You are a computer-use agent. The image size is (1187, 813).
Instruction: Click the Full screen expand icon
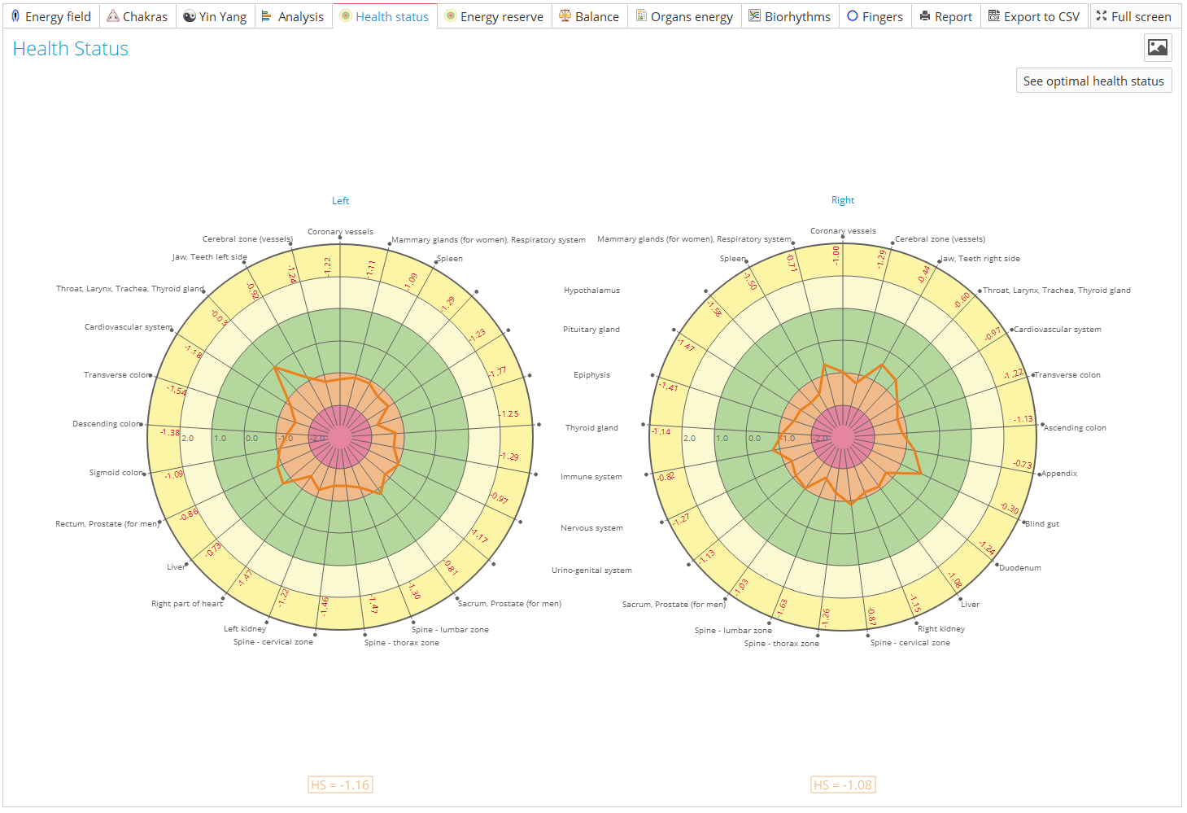(x=1102, y=15)
